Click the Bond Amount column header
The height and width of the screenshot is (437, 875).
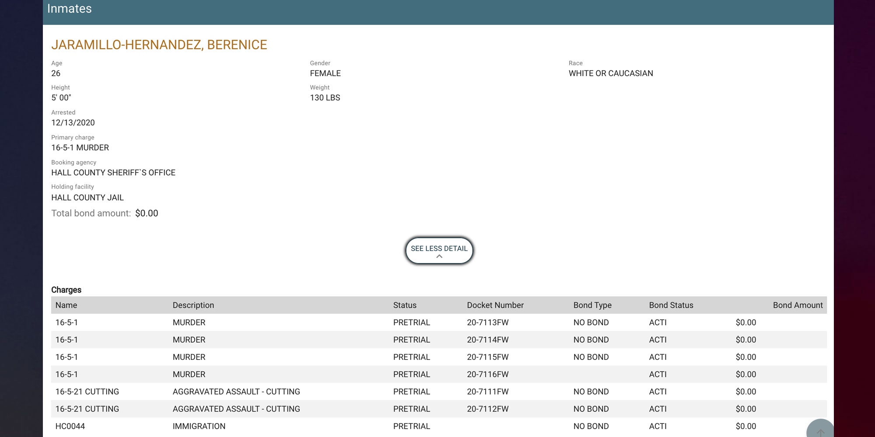(798, 305)
